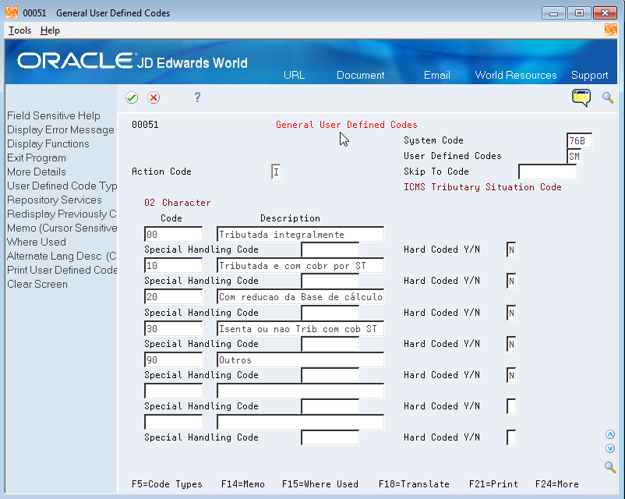Click the F21=Print function key
625x499 pixels.
pyautogui.click(x=494, y=484)
